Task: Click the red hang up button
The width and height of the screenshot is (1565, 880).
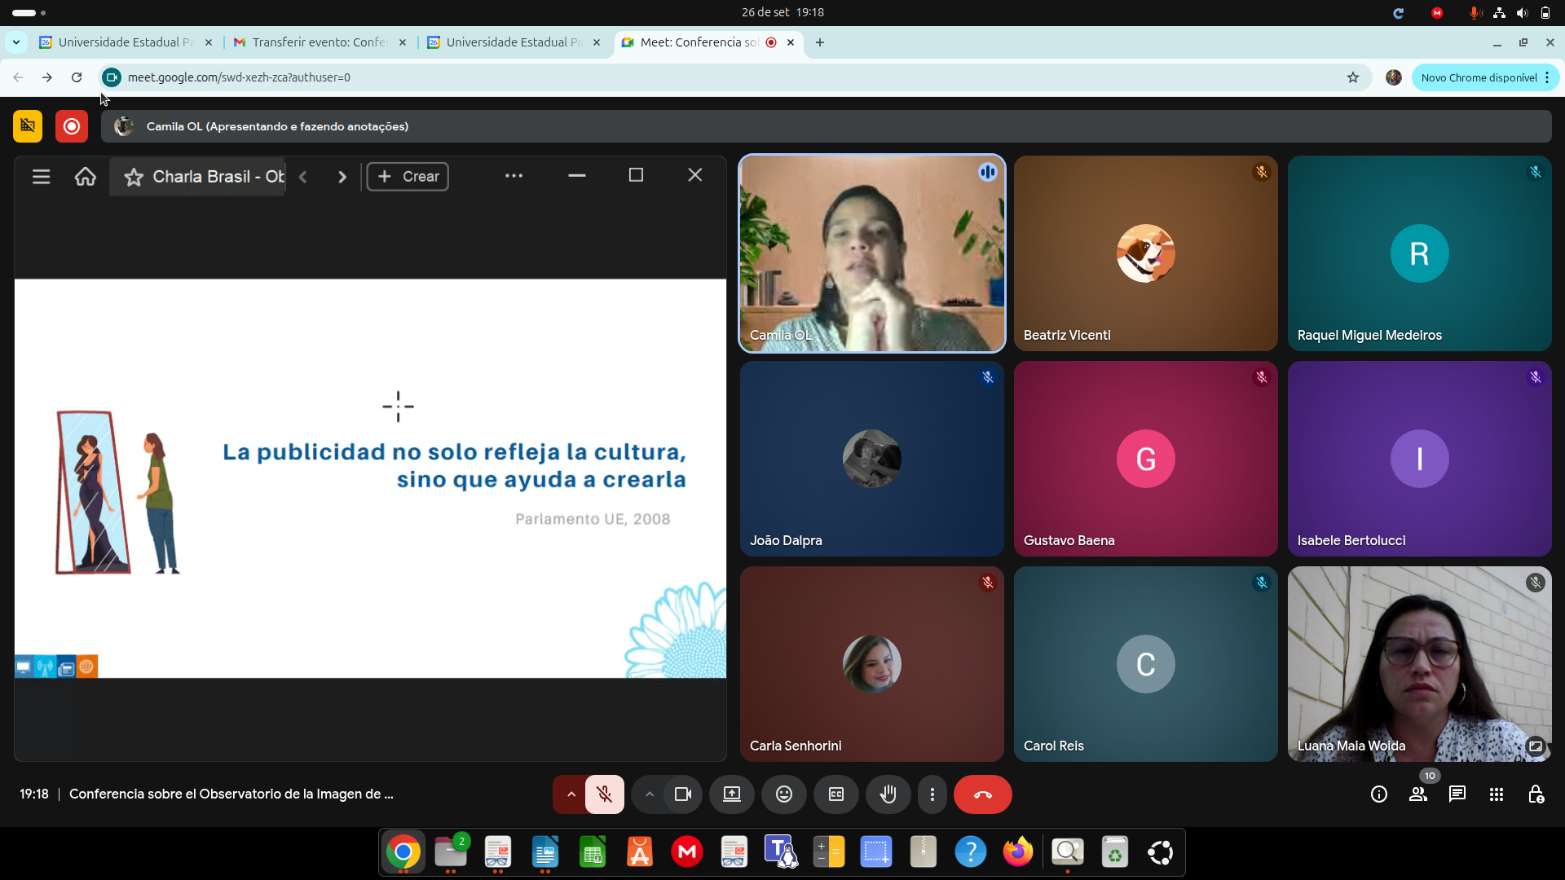Action: point(982,794)
